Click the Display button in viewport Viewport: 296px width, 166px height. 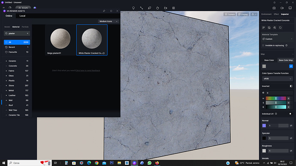(243, 14)
